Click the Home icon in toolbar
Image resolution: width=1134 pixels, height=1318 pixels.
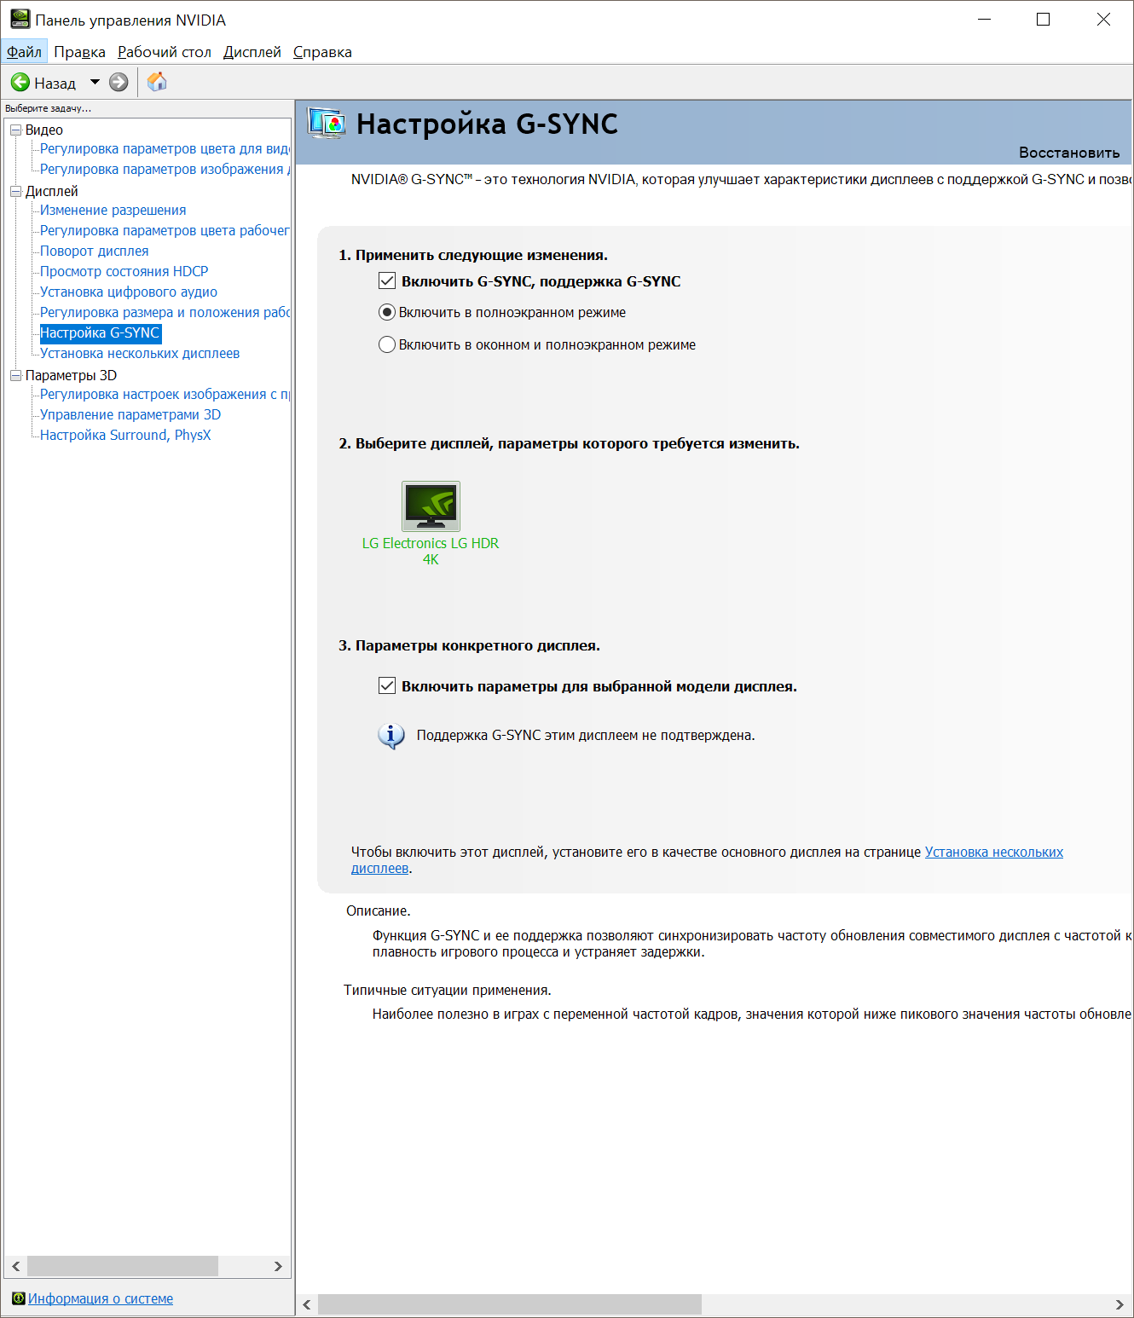157,82
